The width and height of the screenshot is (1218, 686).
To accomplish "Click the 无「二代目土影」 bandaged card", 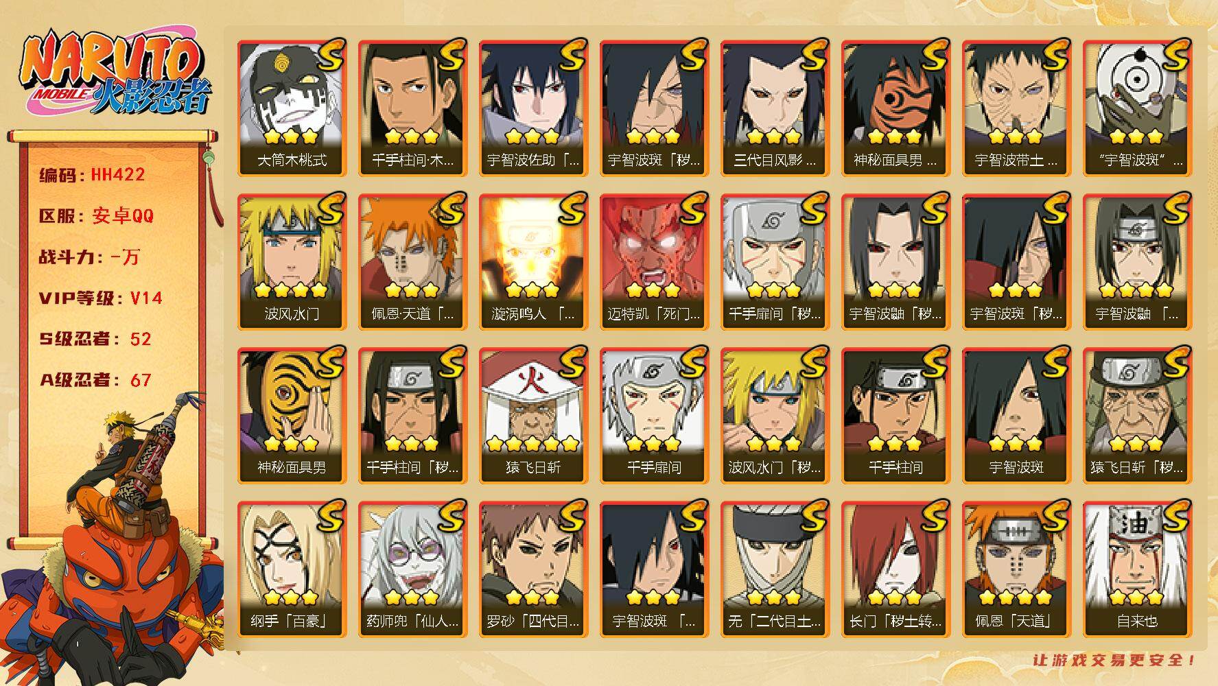I will coord(775,569).
